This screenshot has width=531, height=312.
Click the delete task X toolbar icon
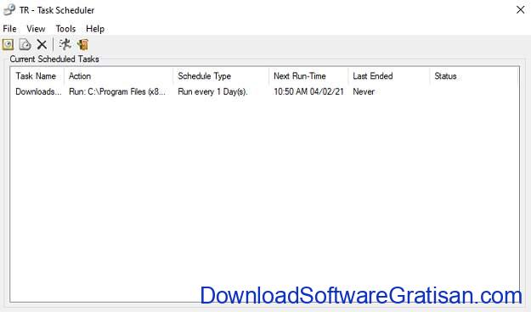tap(42, 44)
